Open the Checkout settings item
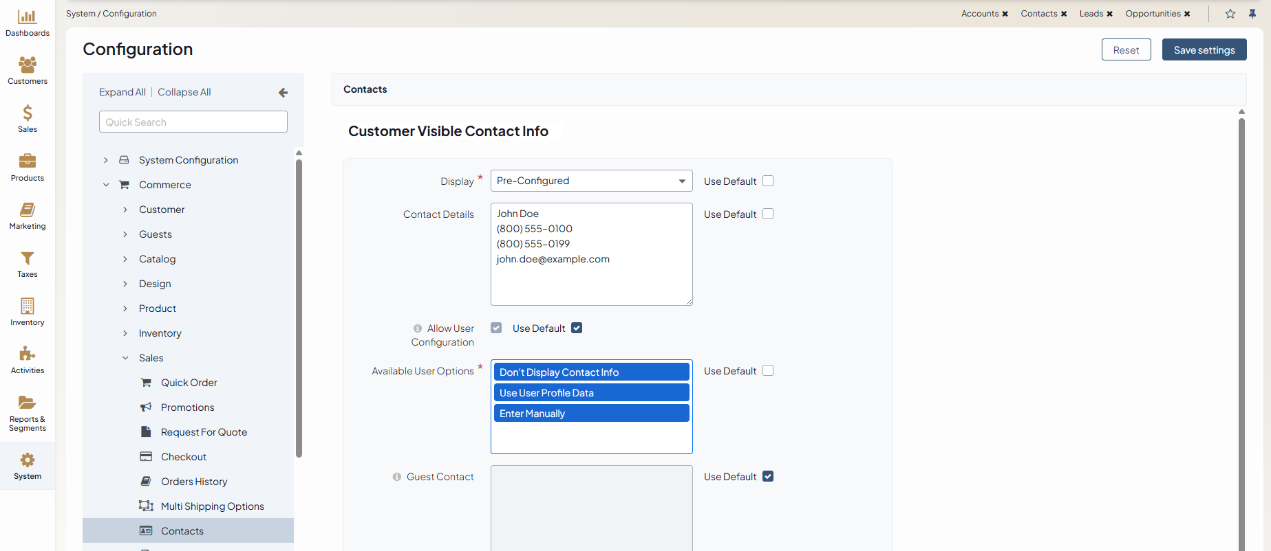 tap(183, 457)
